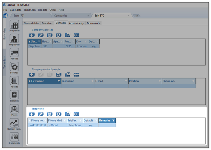Show column chooser in Telephone section
This screenshot has width=211, height=150.
coord(68,114)
